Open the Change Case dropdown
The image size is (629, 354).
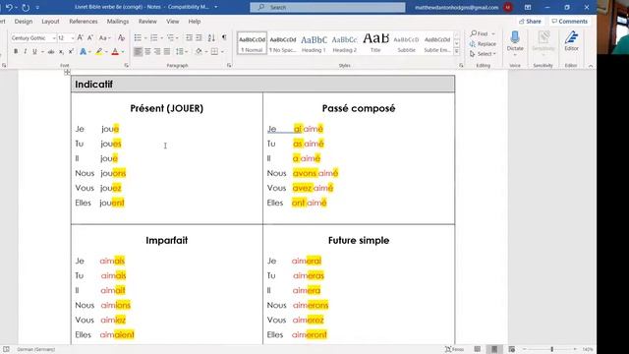click(104, 37)
